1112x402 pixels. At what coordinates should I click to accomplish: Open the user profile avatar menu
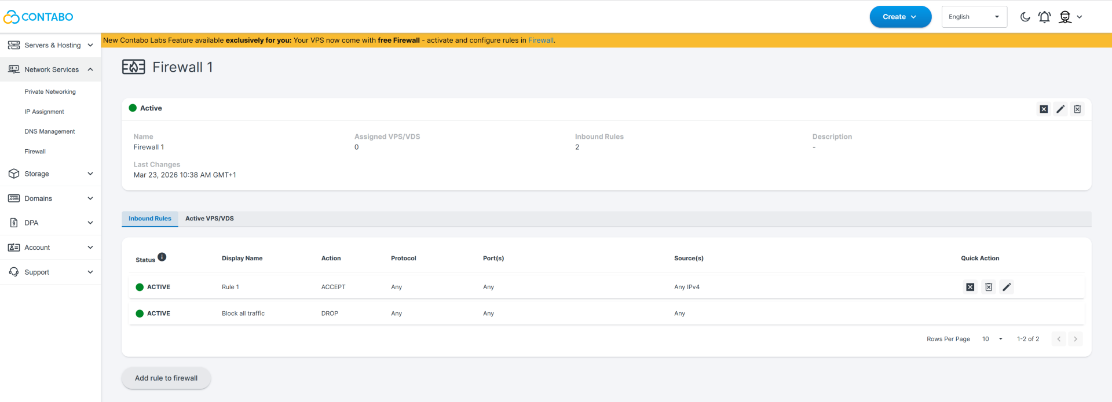(x=1066, y=17)
